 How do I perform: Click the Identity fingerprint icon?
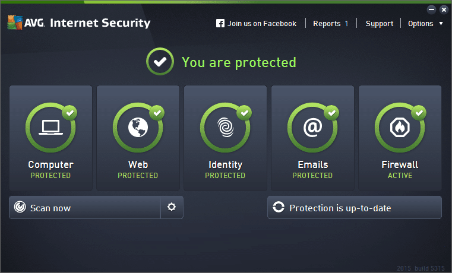(x=225, y=128)
